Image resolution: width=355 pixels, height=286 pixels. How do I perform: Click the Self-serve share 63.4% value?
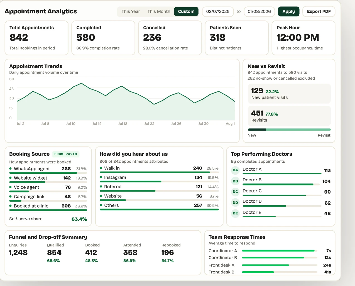(79, 219)
